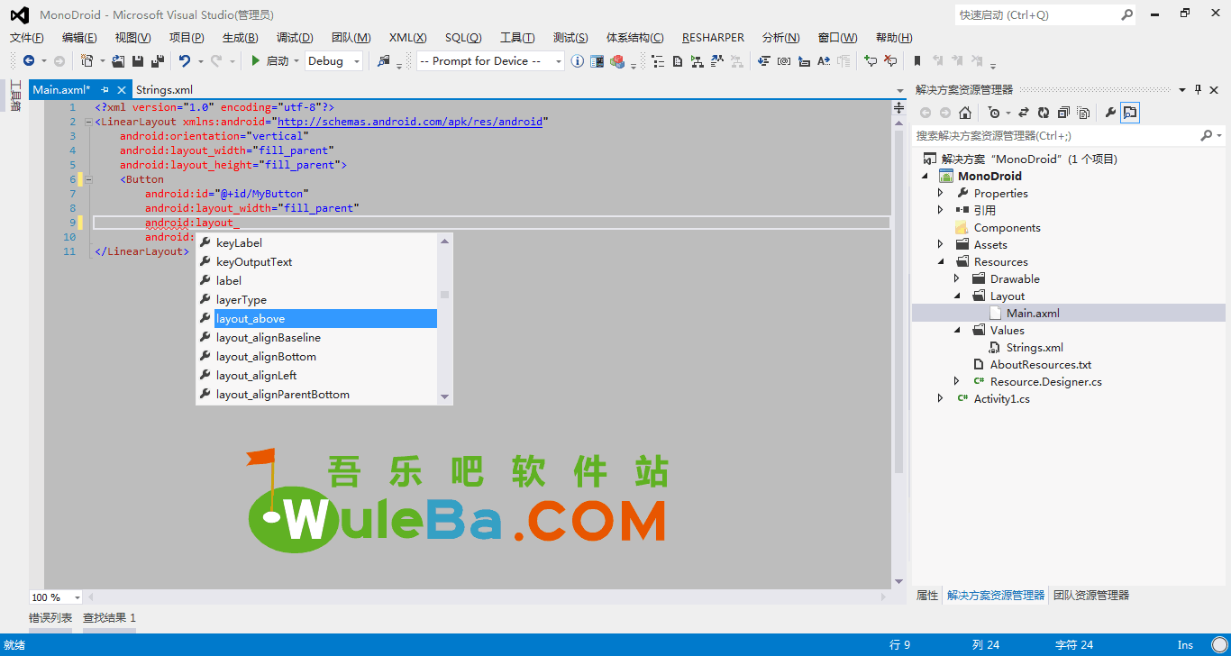Open the 文件(F) menu
This screenshot has width=1231, height=656.
point(27,37)
